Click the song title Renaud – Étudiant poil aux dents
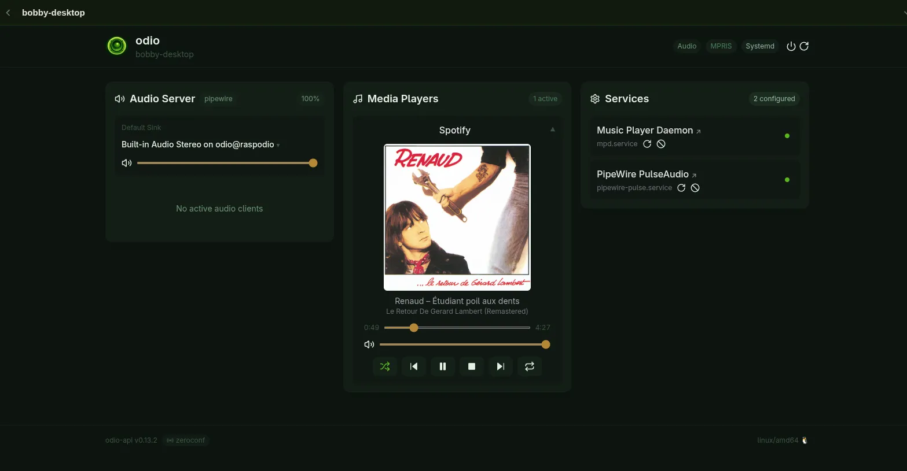 coord(457,301)
